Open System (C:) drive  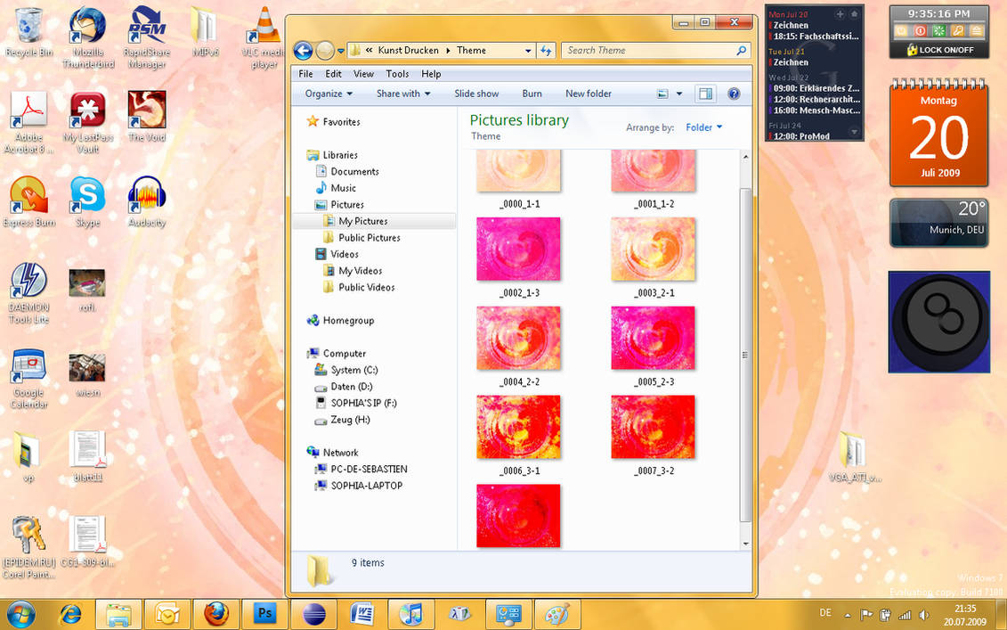(x=353, y=371)
